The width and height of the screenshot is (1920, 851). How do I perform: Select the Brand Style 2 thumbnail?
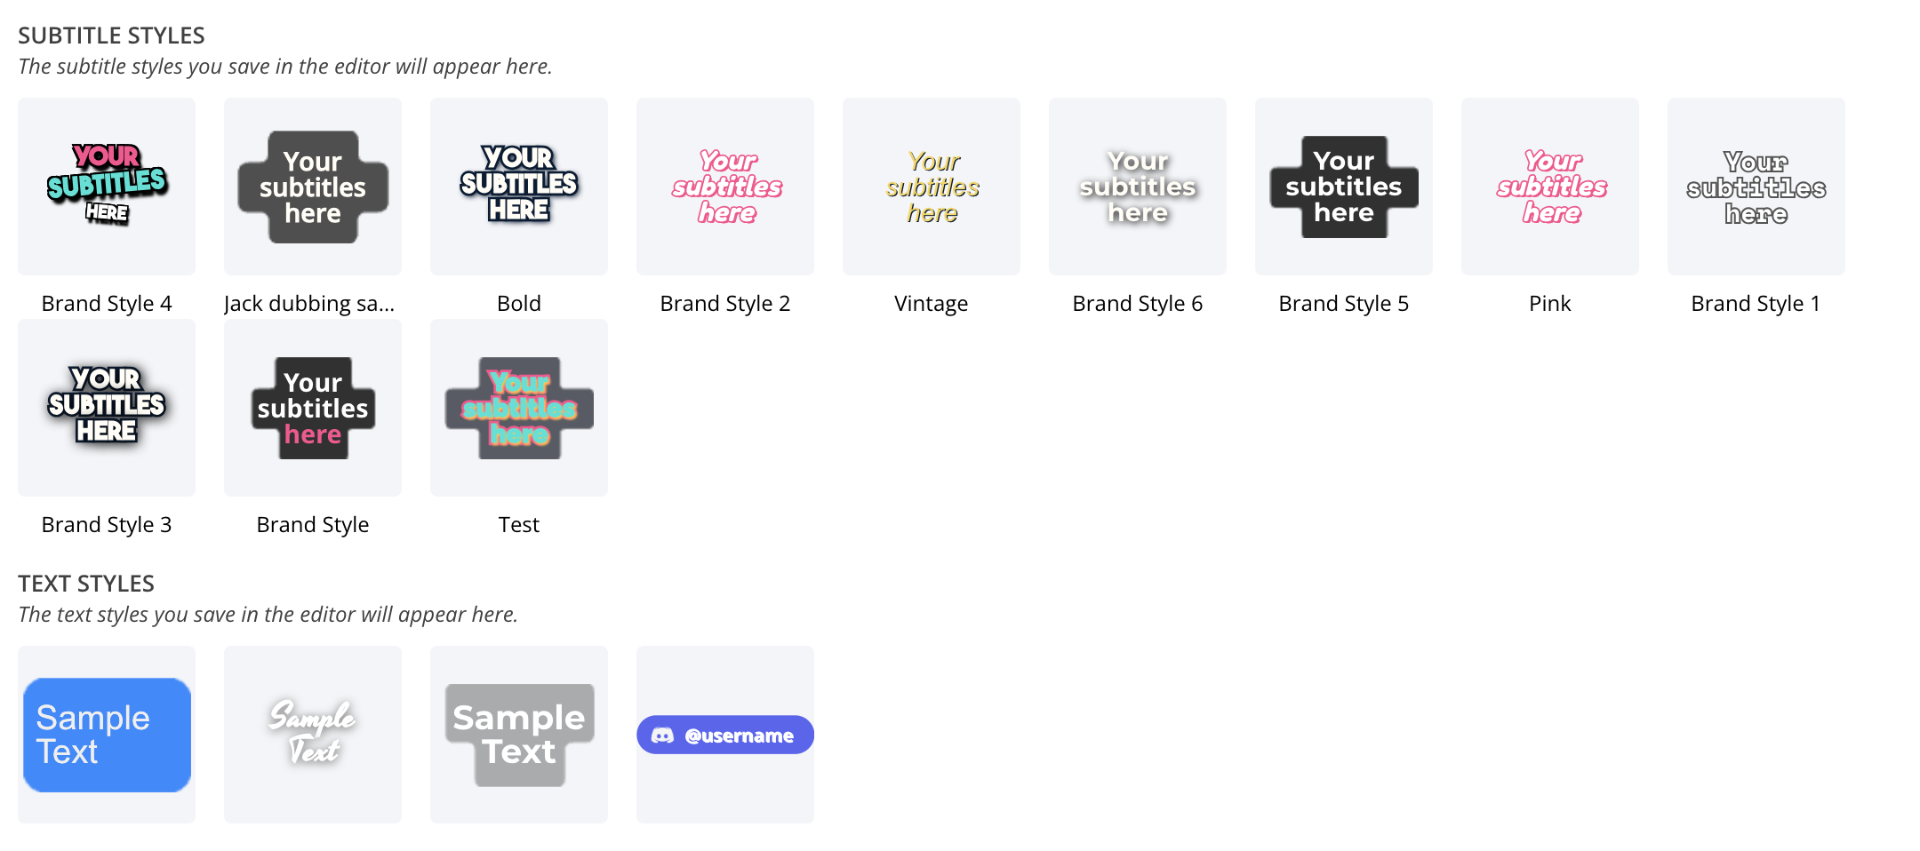point(725,187)
